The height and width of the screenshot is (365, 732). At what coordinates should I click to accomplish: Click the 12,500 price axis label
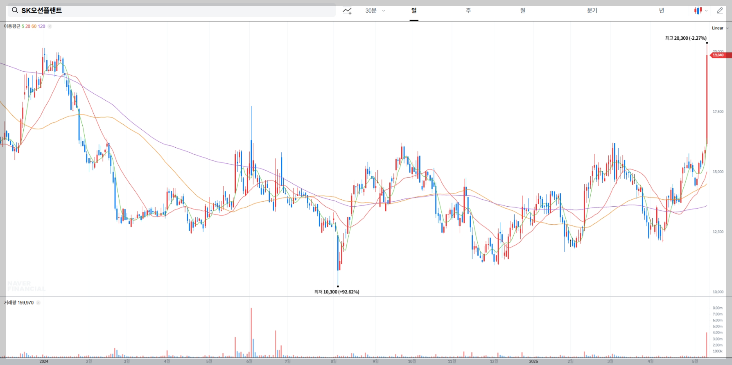pos(718,232)
